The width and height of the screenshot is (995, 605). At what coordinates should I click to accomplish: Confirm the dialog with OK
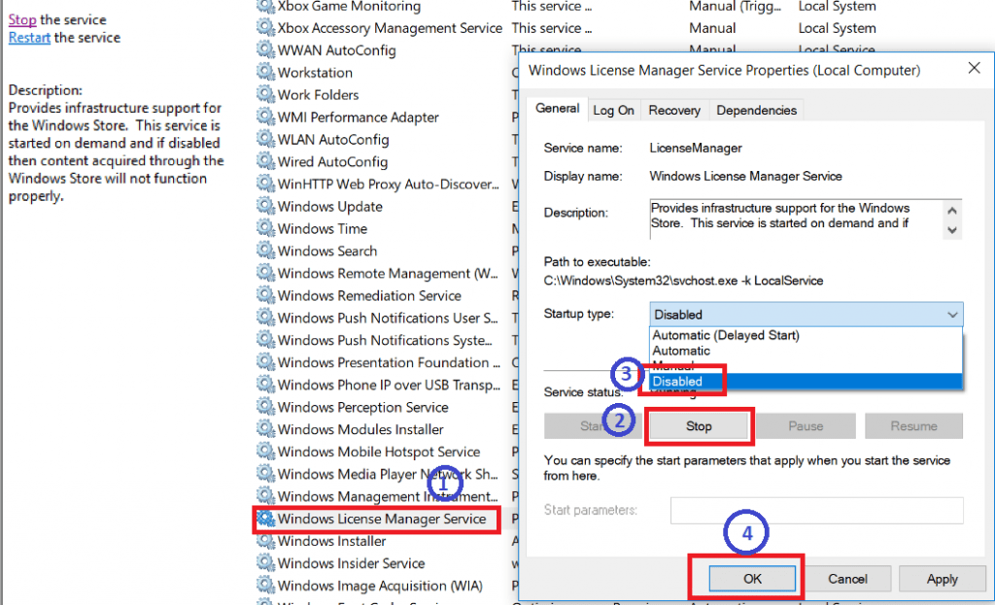click(752, 579)
